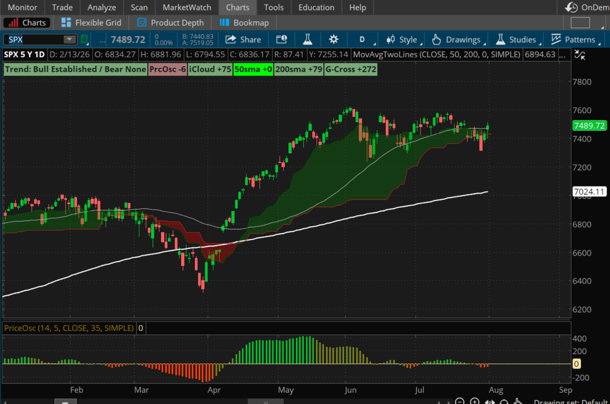Open the D timeframe dropdown
Viewport: 610px width, 404px height.
click(362, 40)
